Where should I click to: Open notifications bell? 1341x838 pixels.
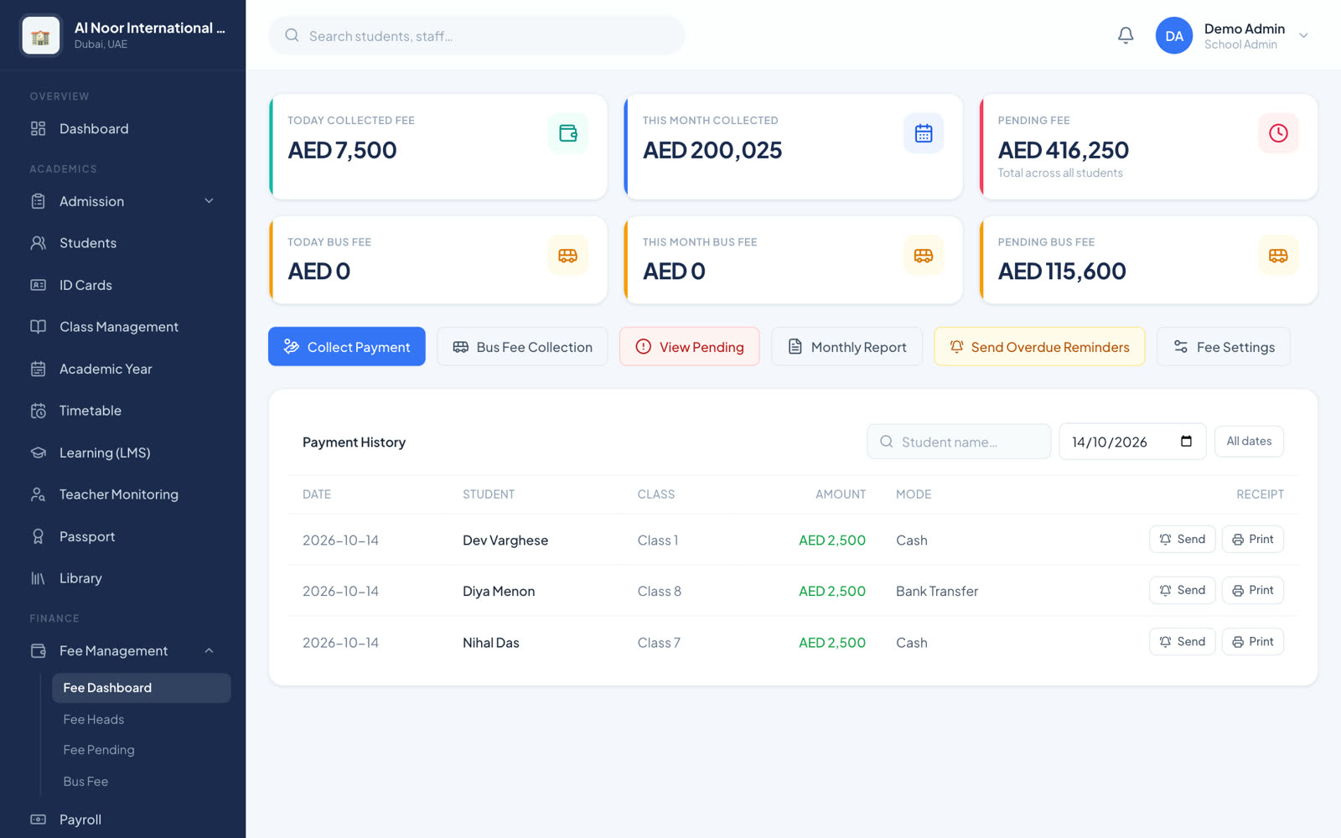1126,35
